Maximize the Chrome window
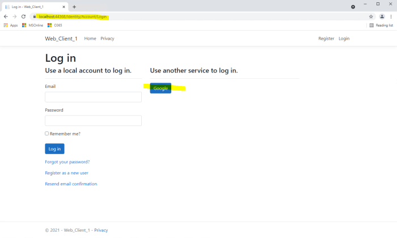Image resolution: width=397 pixels, height=238 pixels. (x=378, y=4)
